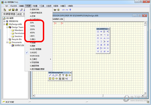Screen dimensions: 151x105
Task: Choose F.适合所有实体 in the view menu
Action: pyautogui.click(x=39, y=13)
